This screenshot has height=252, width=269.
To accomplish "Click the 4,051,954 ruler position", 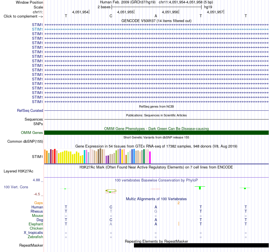I will [80, 12].
